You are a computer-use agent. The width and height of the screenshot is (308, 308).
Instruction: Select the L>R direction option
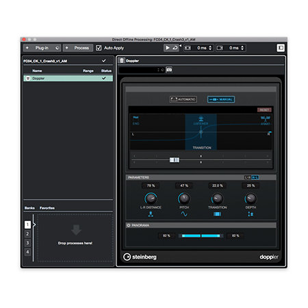[x=248, y=177]
